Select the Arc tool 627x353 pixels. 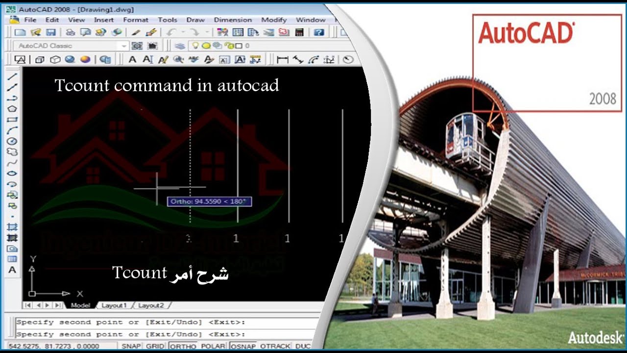(12, 130)
